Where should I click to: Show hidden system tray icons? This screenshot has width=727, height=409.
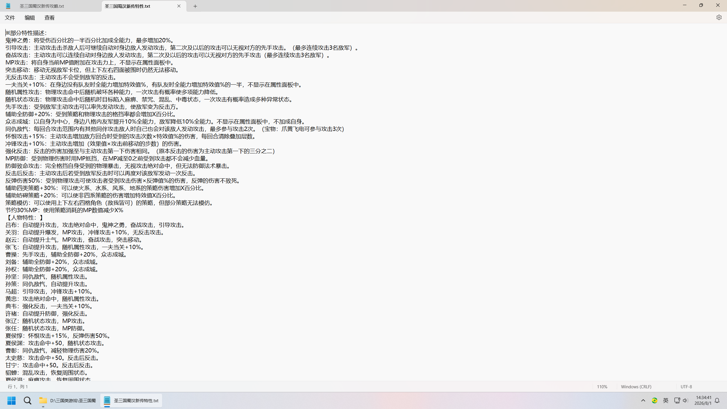(x=643, y=400)
